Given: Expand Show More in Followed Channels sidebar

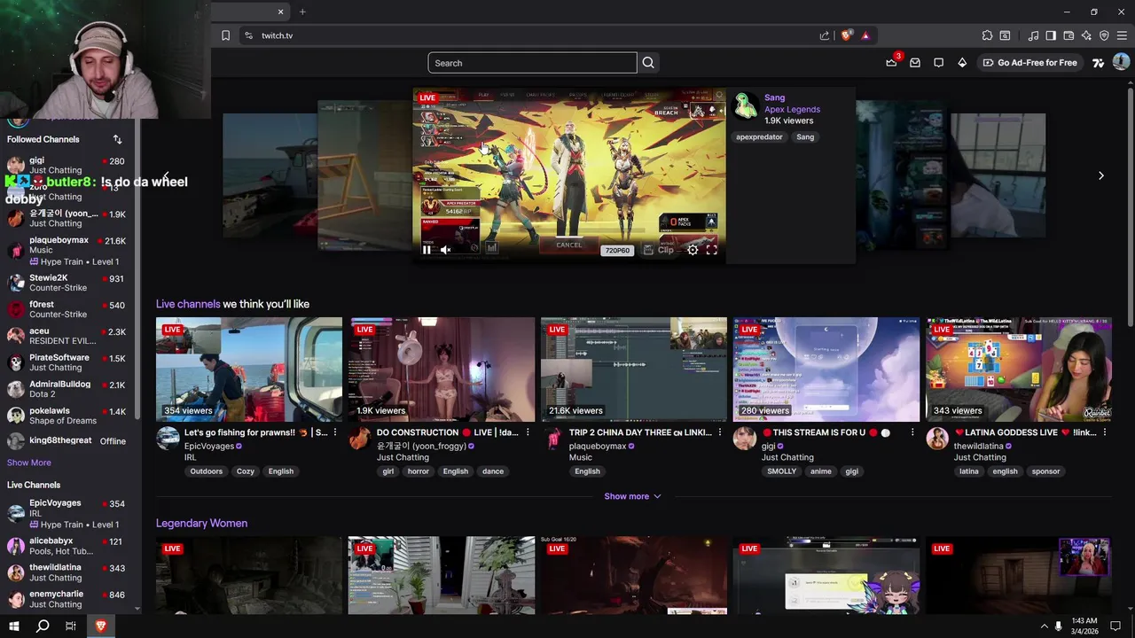Looking at the screenshot, I should coord(29,463).
